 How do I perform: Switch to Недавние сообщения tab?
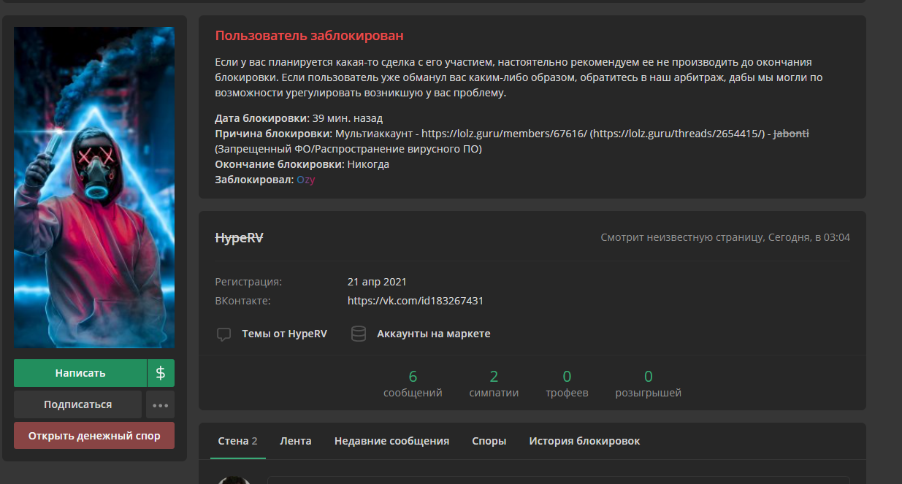coord(391,441)
